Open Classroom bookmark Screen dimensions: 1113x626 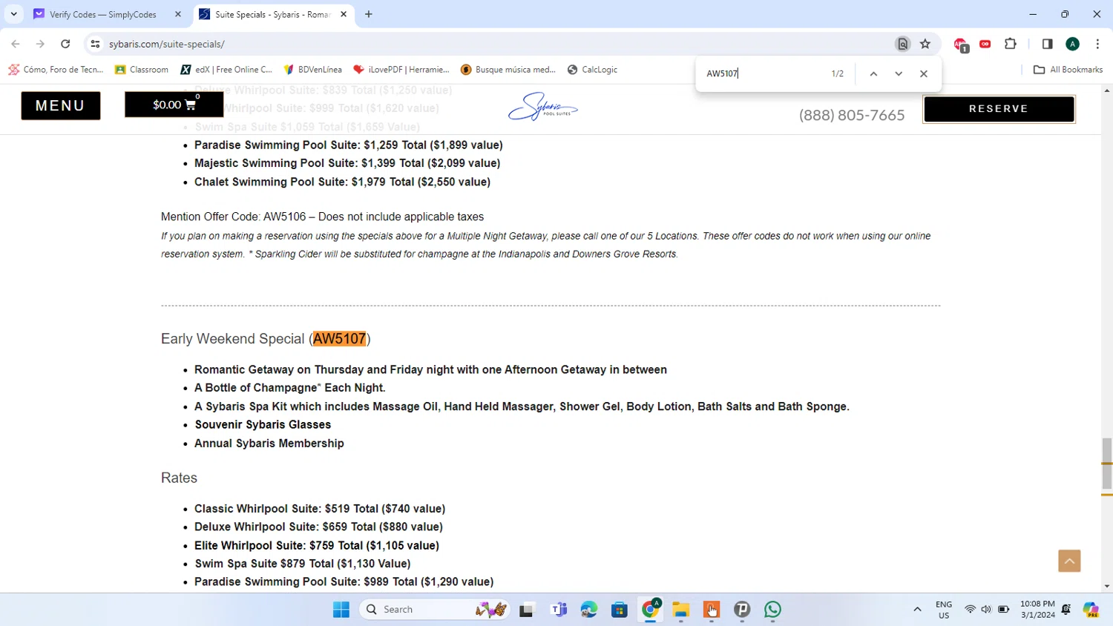point(142,70)
